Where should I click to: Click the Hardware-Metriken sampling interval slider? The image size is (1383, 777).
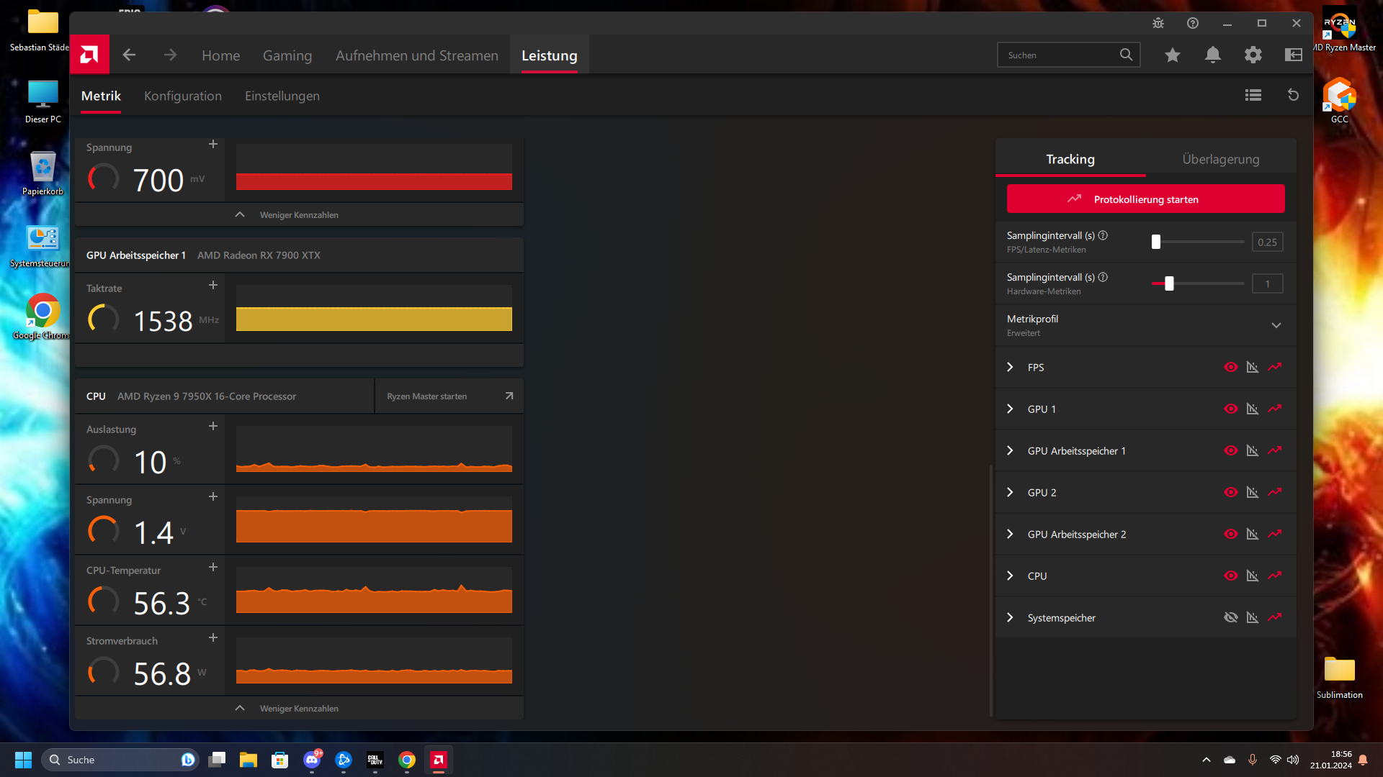pos(1169,283)
